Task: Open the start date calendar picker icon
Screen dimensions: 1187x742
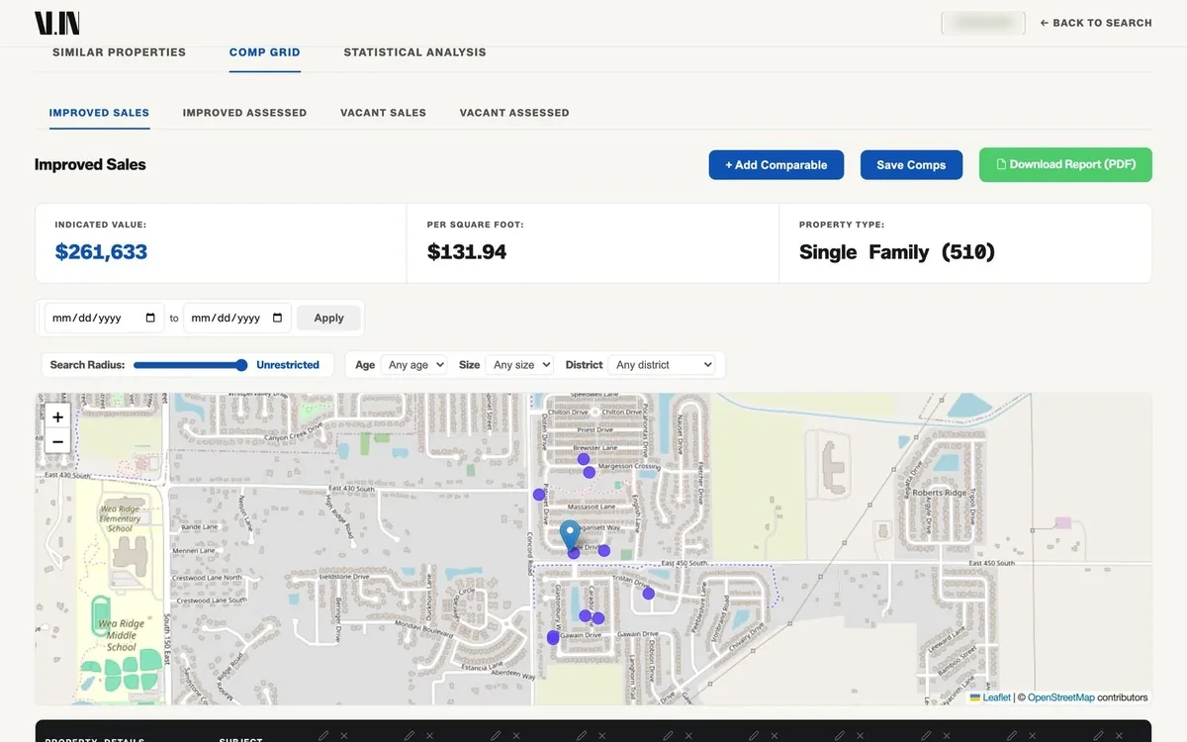Action: click(150, 318)
